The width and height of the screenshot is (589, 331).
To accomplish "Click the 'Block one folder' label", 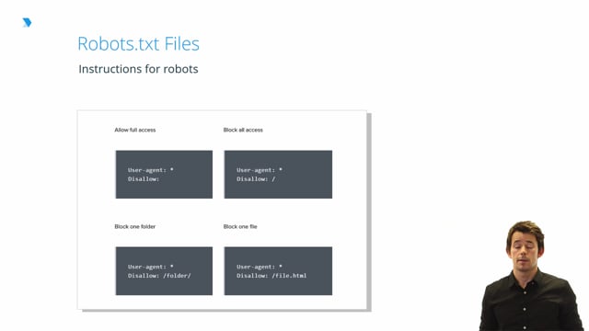I will coord(135,227).
